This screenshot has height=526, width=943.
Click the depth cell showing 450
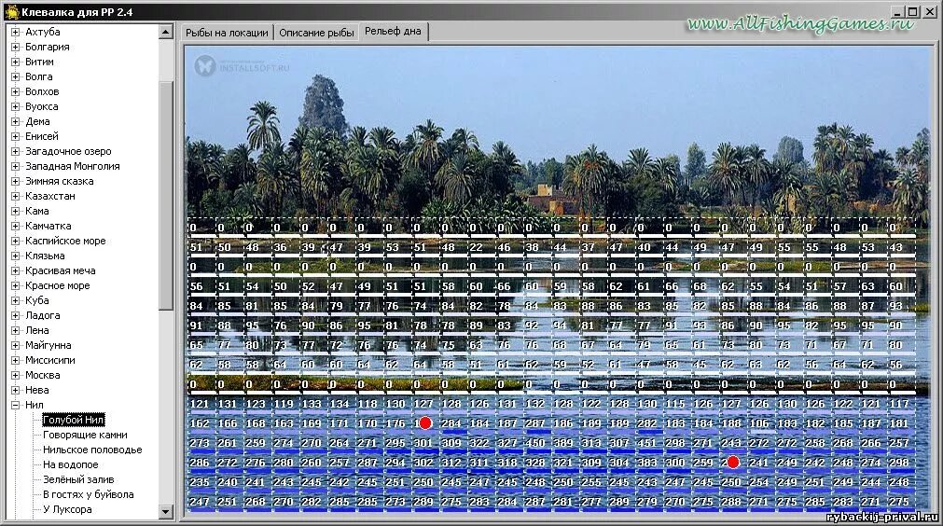pyautogui.click(x=535, y=443)
